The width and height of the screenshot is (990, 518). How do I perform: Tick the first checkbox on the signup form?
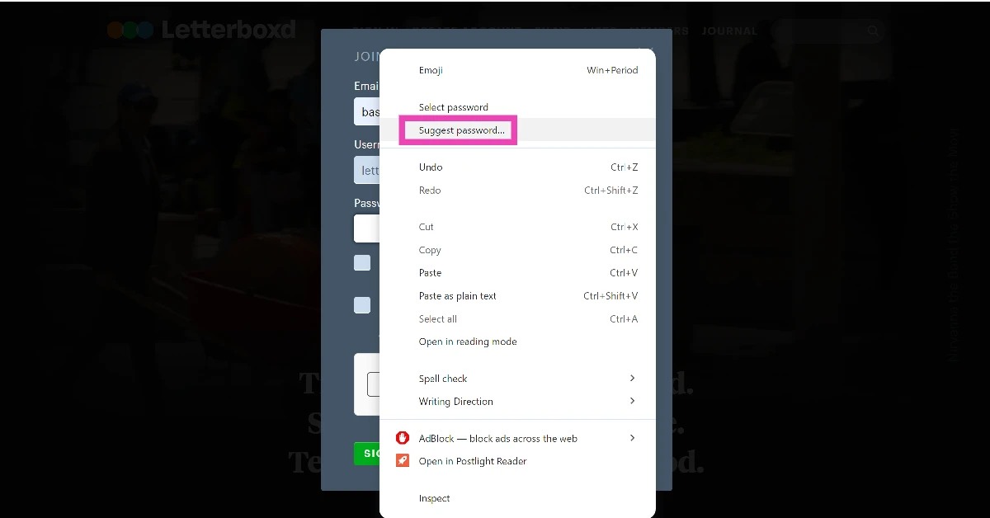coord(362,262)
